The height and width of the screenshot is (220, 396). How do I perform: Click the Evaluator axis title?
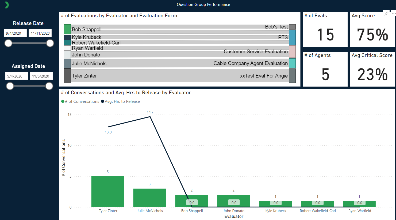pos(234,217)
